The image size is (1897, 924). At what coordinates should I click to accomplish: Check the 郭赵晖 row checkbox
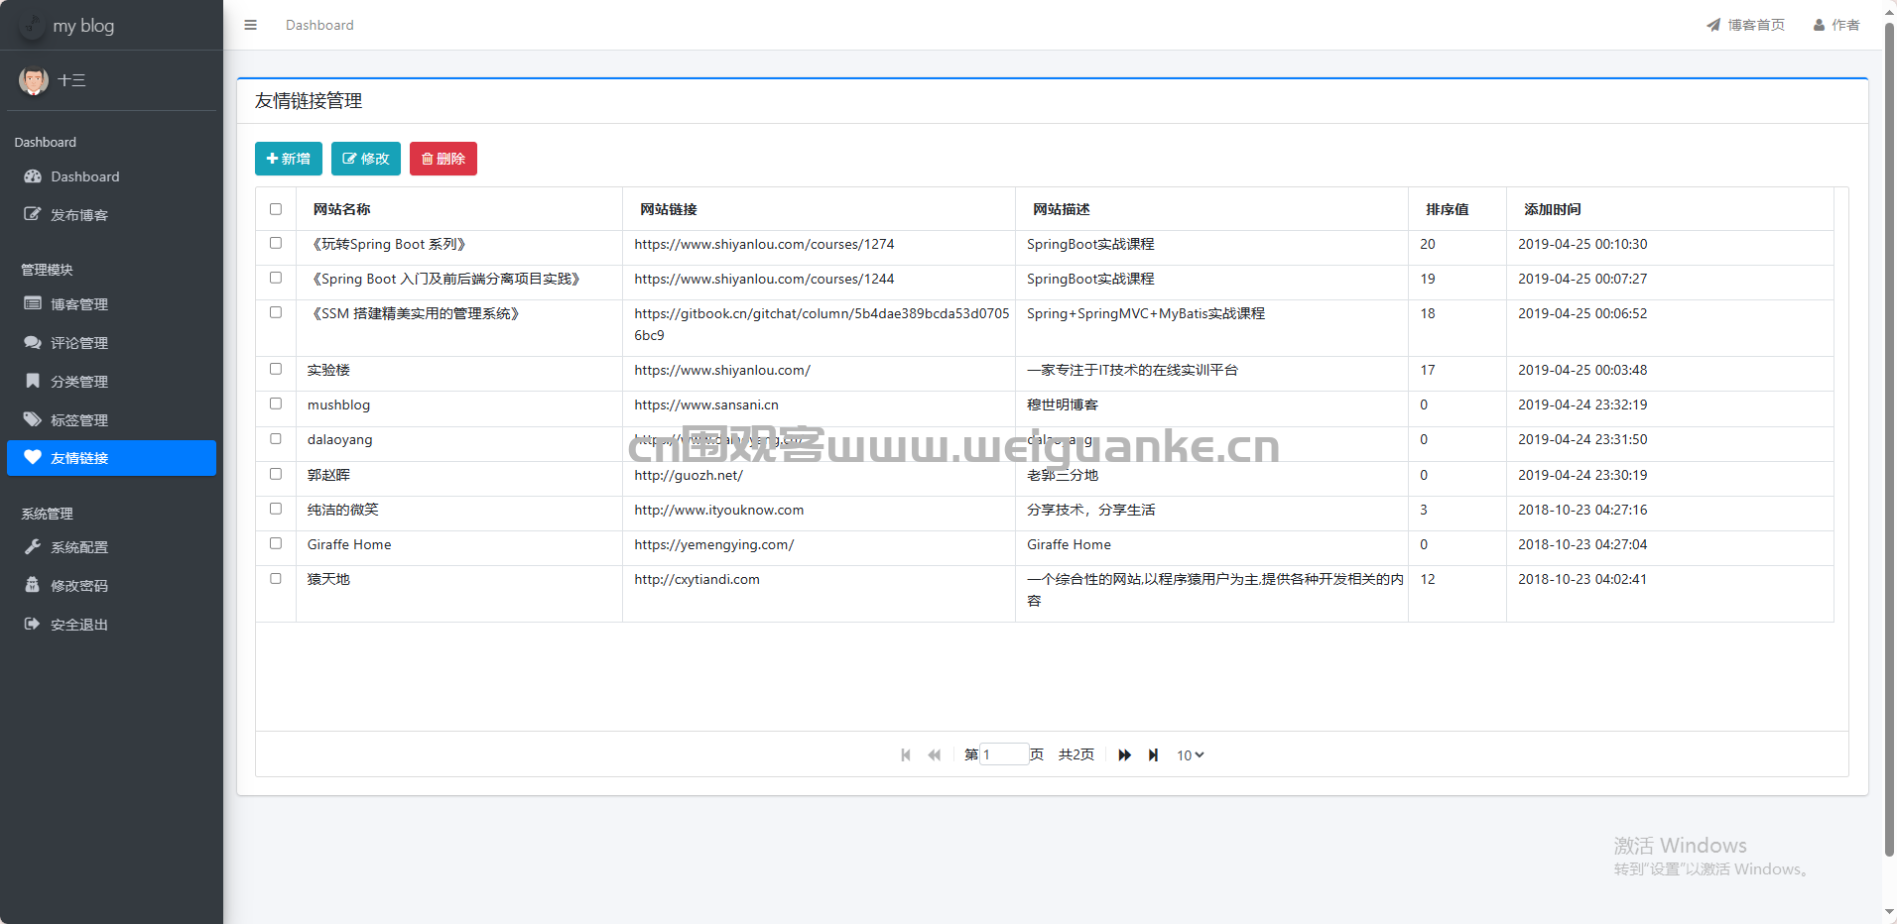click(x=276, y=474)
